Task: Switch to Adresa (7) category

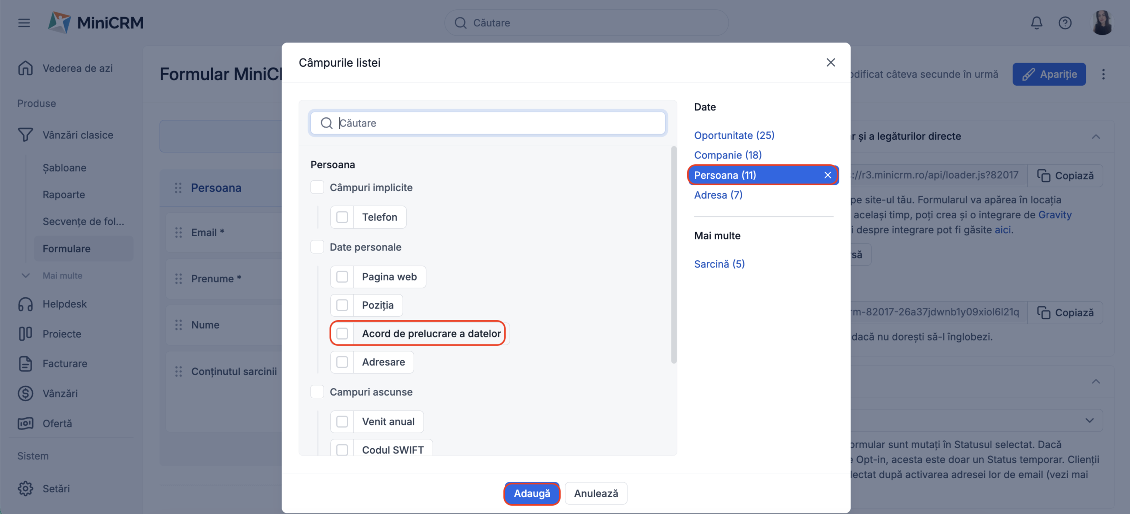Action: click(x=718, y=195)
